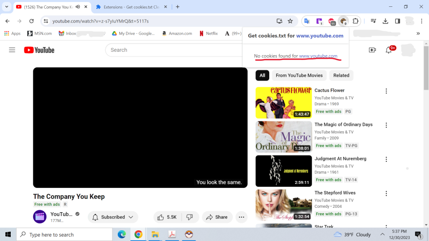This screenshot has height=241, width=429.
Task: Click the www.youtube.com link in popup
Action: [x=318, y=56]
